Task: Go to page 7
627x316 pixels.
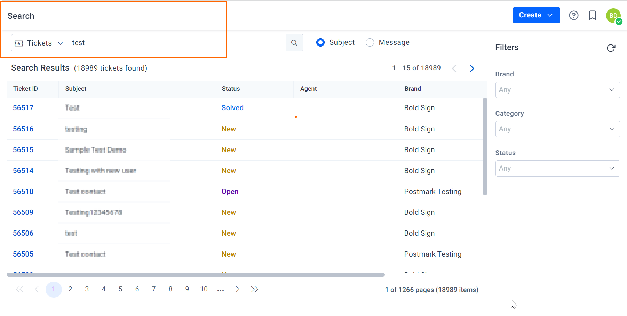Action: point(154,289)
